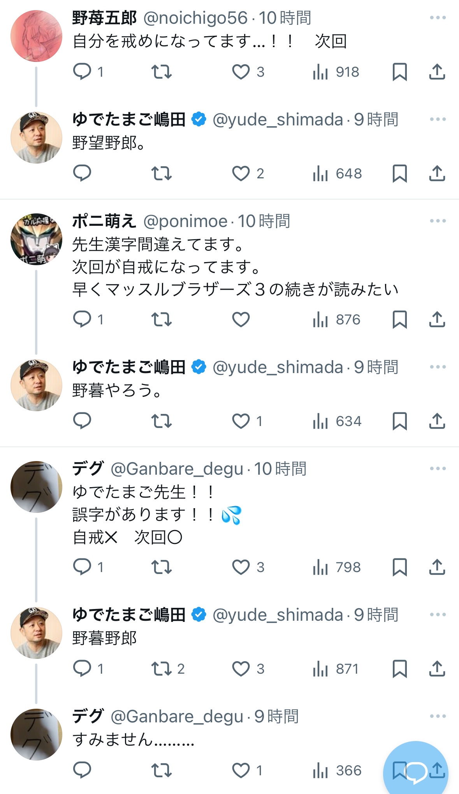Like ポニ萌え's tweet with no likes
This screenshot has width=459, height=794.
pyautogui.click(x=241, y=320)
